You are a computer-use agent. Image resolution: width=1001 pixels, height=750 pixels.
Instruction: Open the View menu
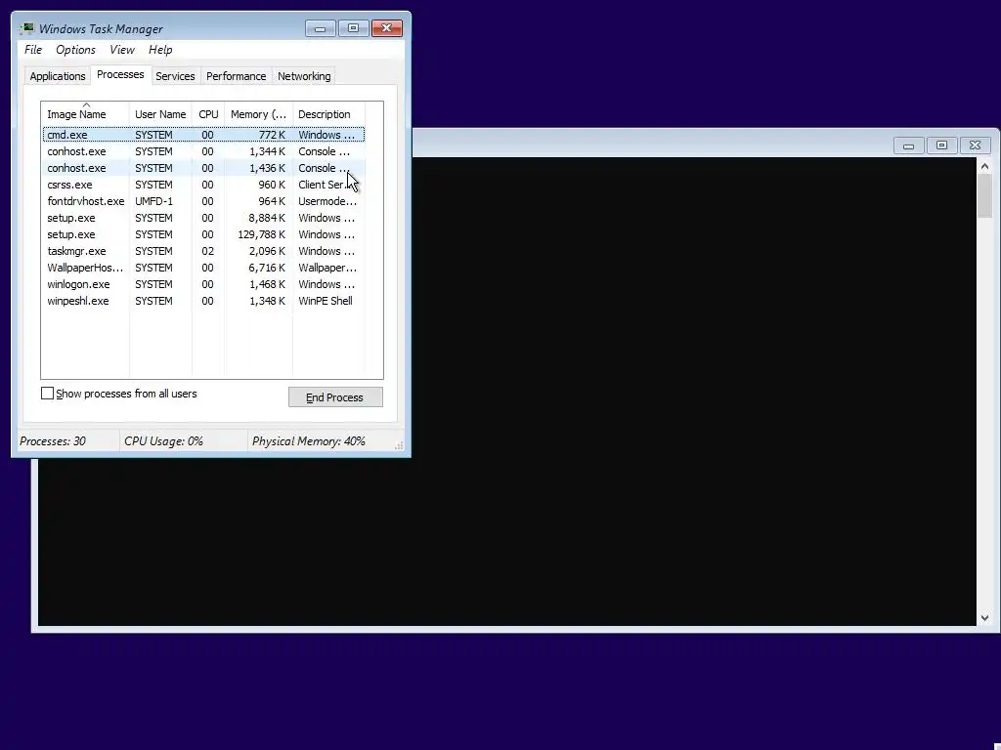[121, 50]
